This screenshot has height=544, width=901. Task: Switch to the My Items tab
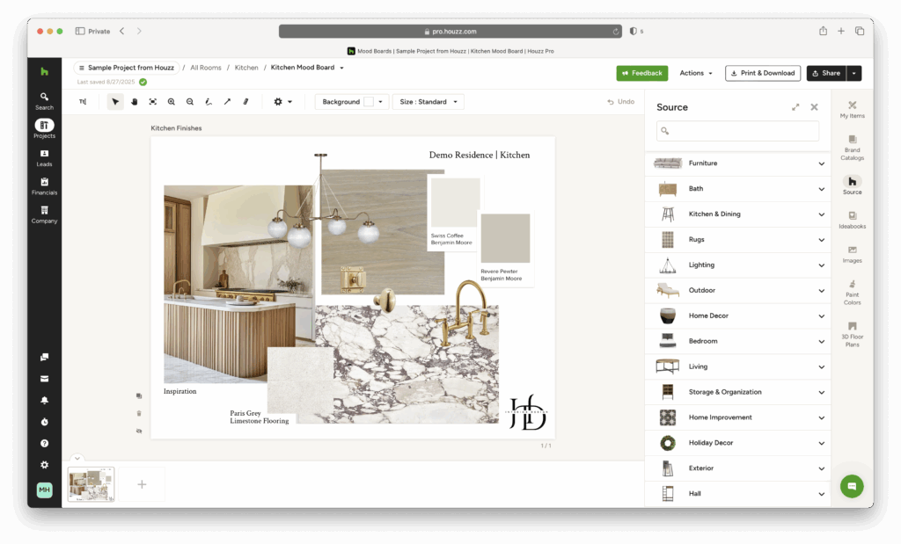(x=852, y=109)
